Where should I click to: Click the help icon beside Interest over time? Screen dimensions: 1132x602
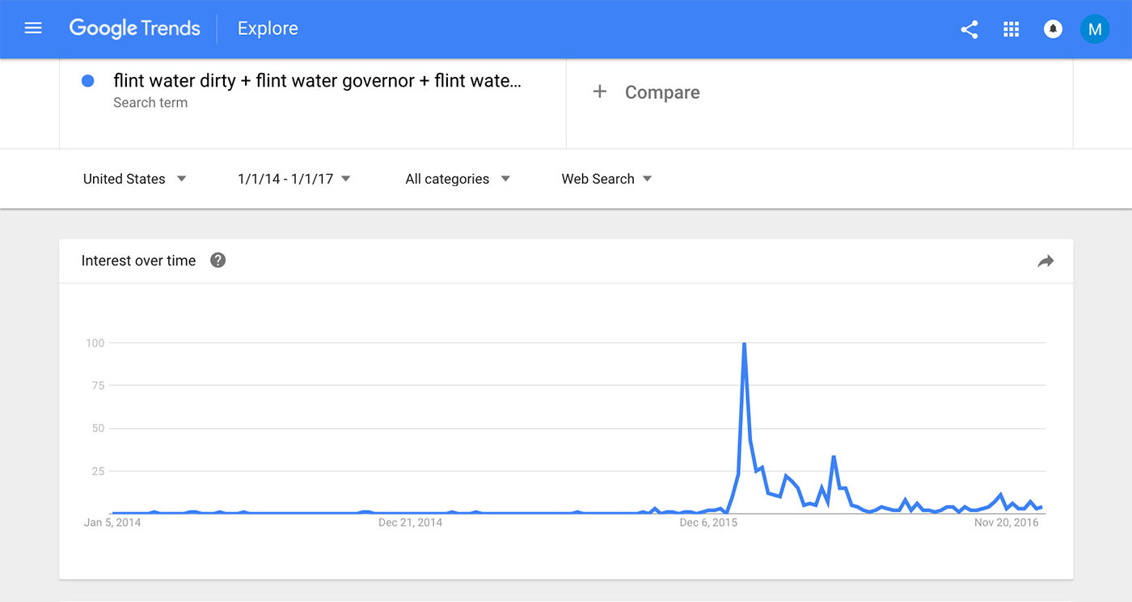218,261
